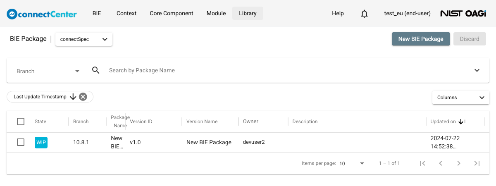Open the connectSpec library dropdown

[x=84, y=39]
